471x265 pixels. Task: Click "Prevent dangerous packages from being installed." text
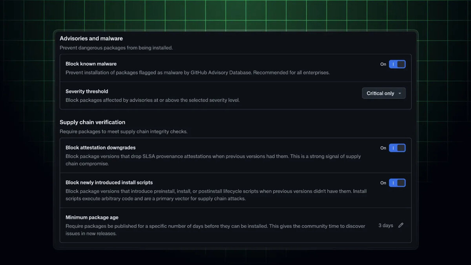tap(116, 48)
